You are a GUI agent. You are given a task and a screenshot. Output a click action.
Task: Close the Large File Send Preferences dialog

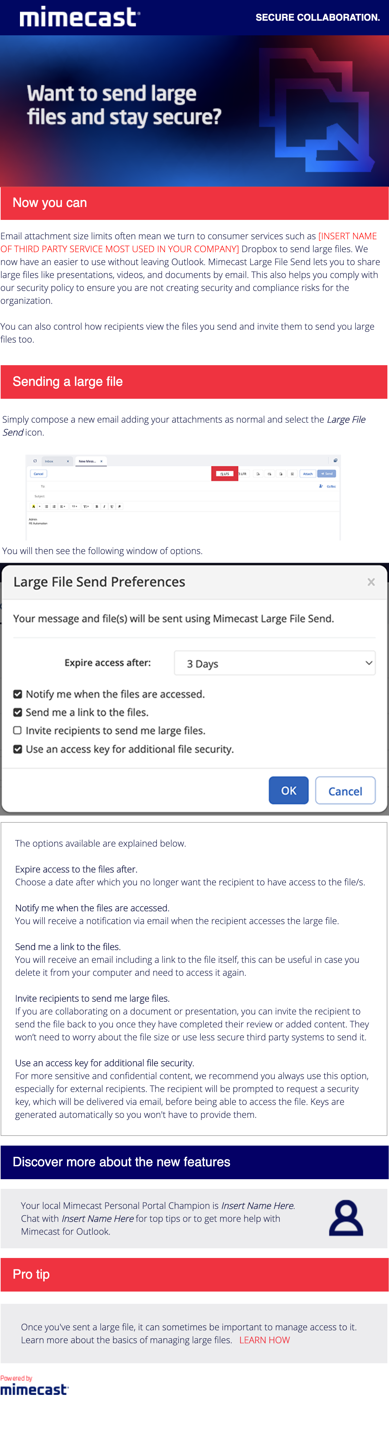pyautogui.click(x=371, y=582)
